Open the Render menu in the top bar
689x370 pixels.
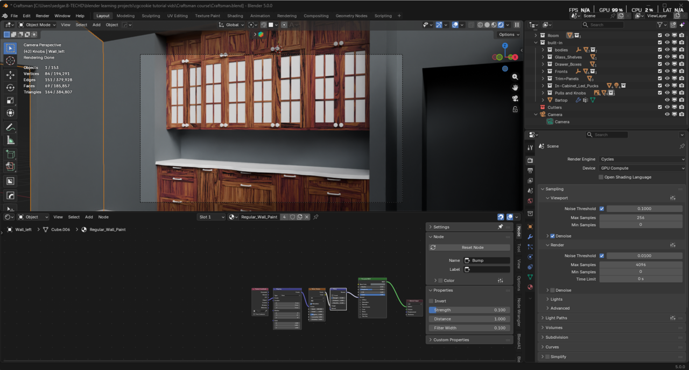pyautogui.click(x=43, y=16)
